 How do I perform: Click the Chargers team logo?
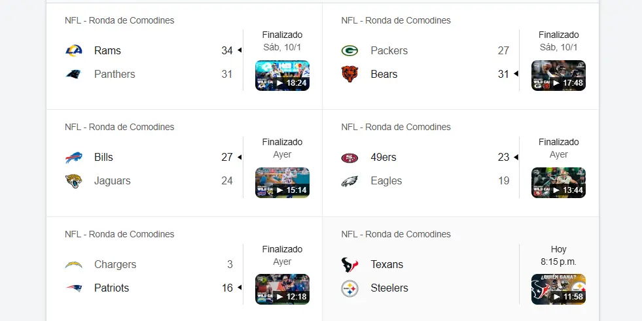[x=74, y=264]
